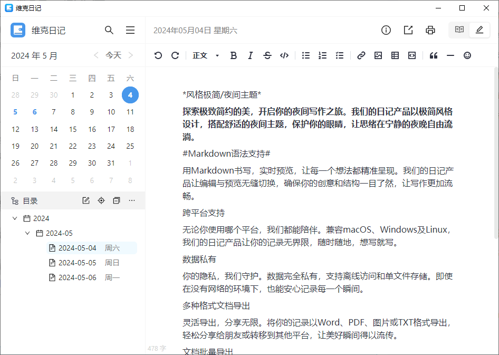
Task: Select May 6 on the calendar
Action: coord(34,112)
